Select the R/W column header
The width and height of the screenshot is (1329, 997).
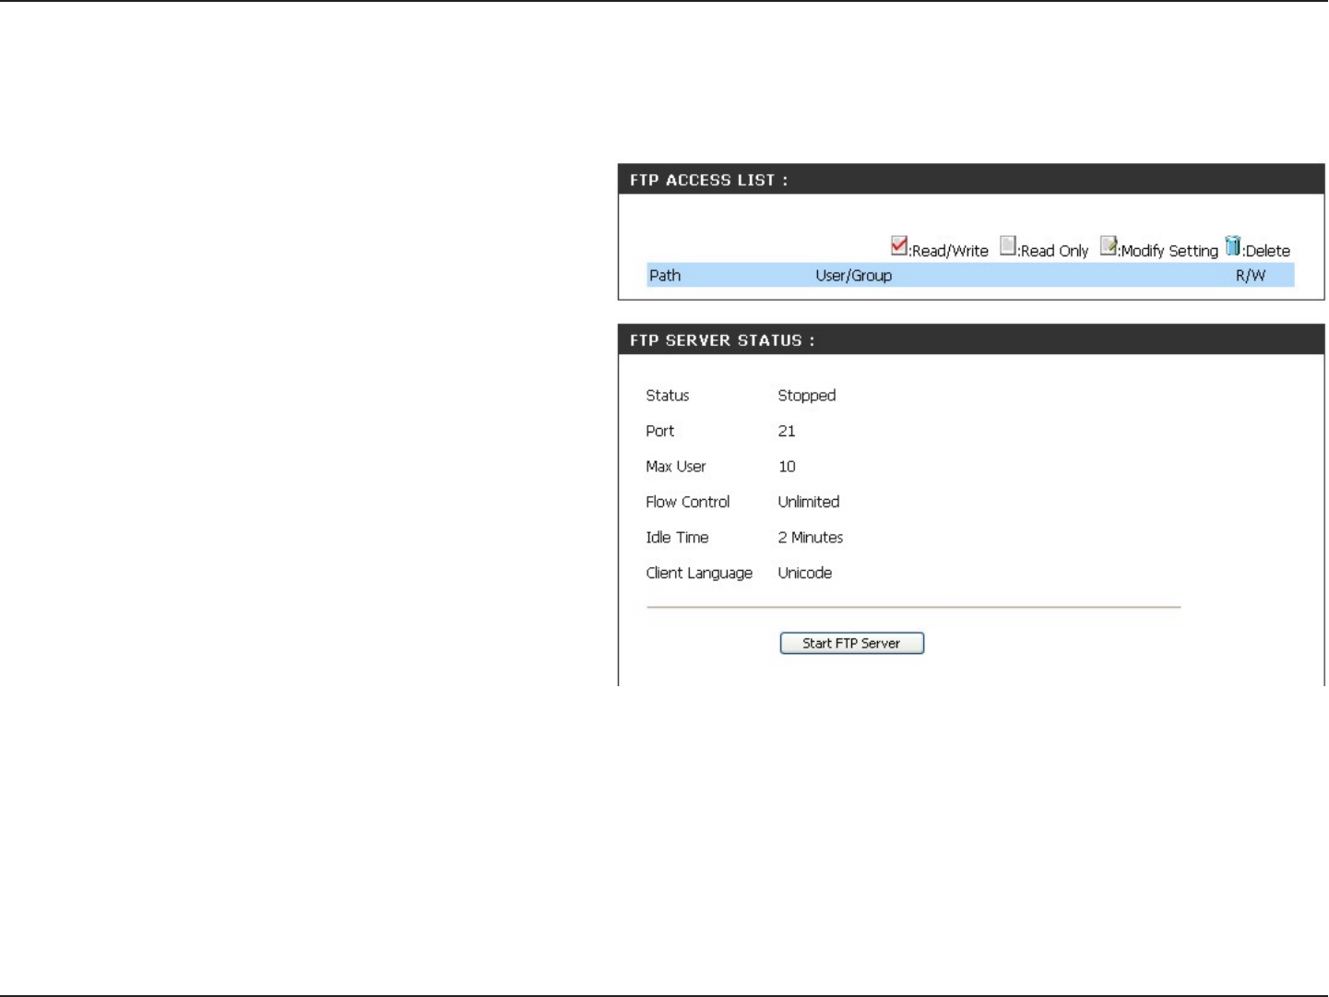tap(1251, 276)
